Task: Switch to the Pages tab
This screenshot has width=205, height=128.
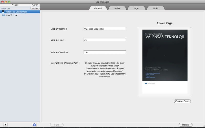Action: pyautogui.click(x=136, y=8)
